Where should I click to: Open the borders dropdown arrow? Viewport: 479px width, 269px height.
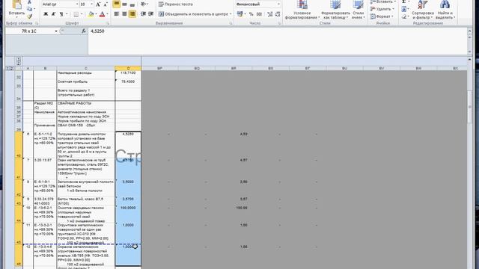coord(82,14)
